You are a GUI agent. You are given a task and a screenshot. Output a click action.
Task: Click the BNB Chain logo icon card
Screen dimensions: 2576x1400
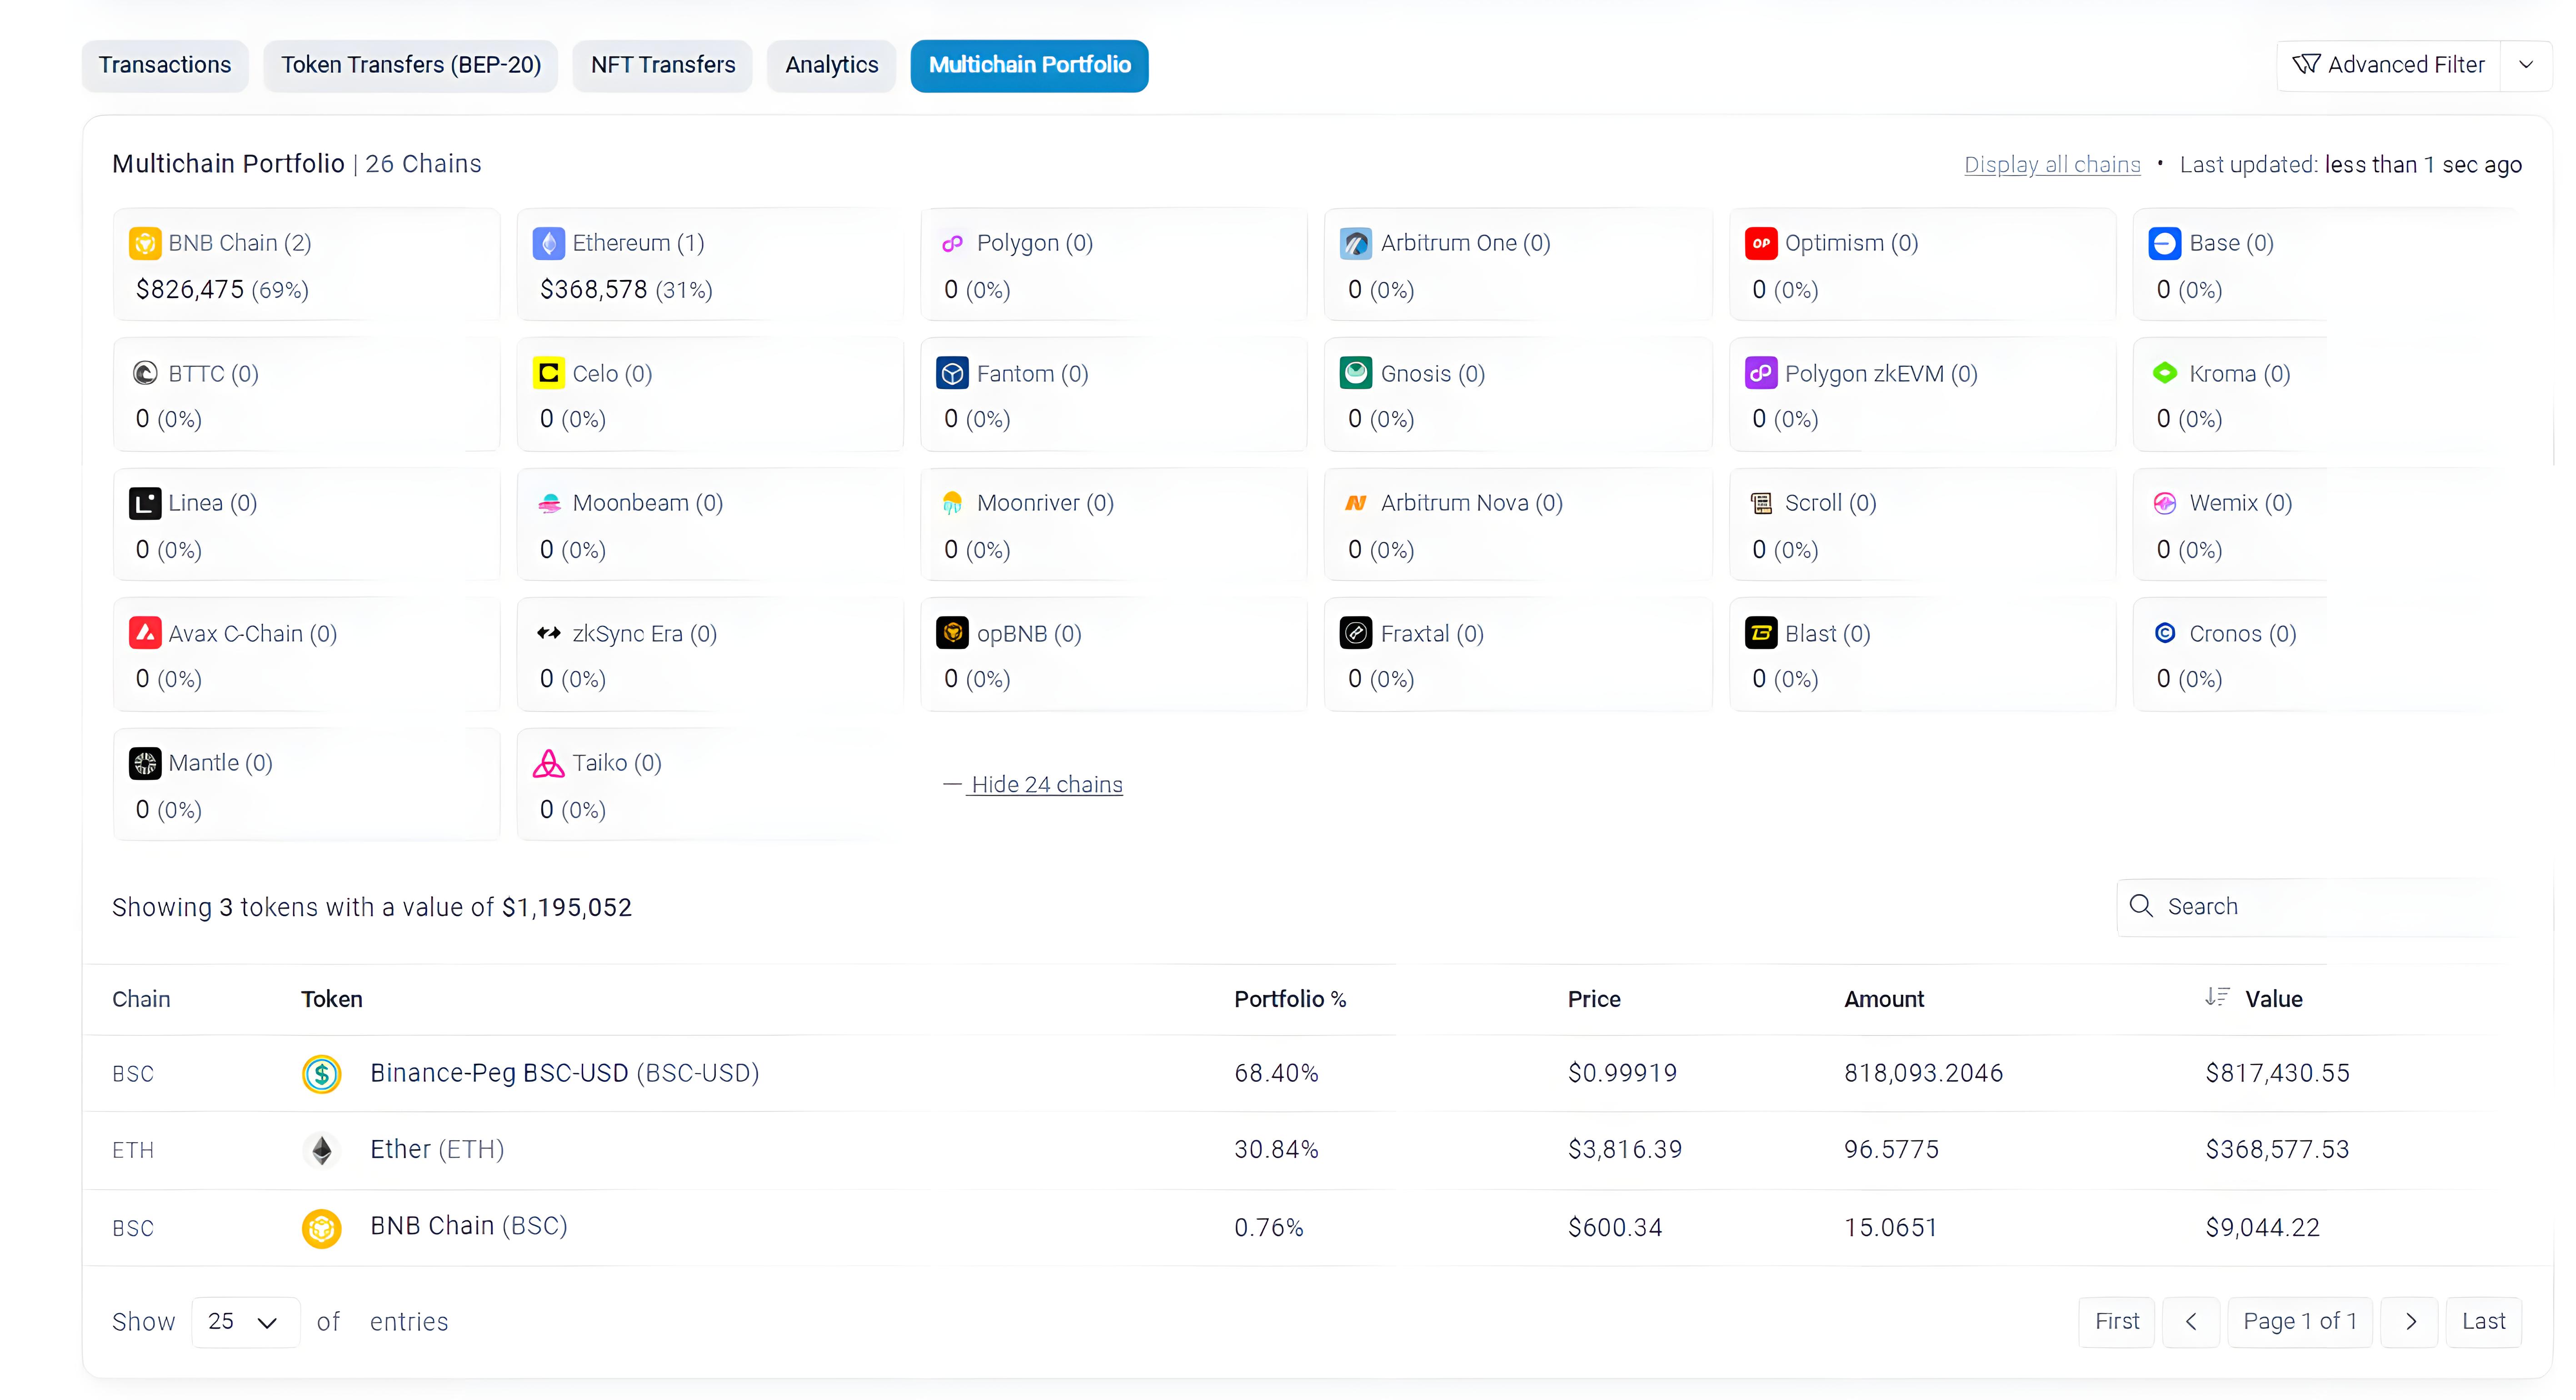(145, 243)
